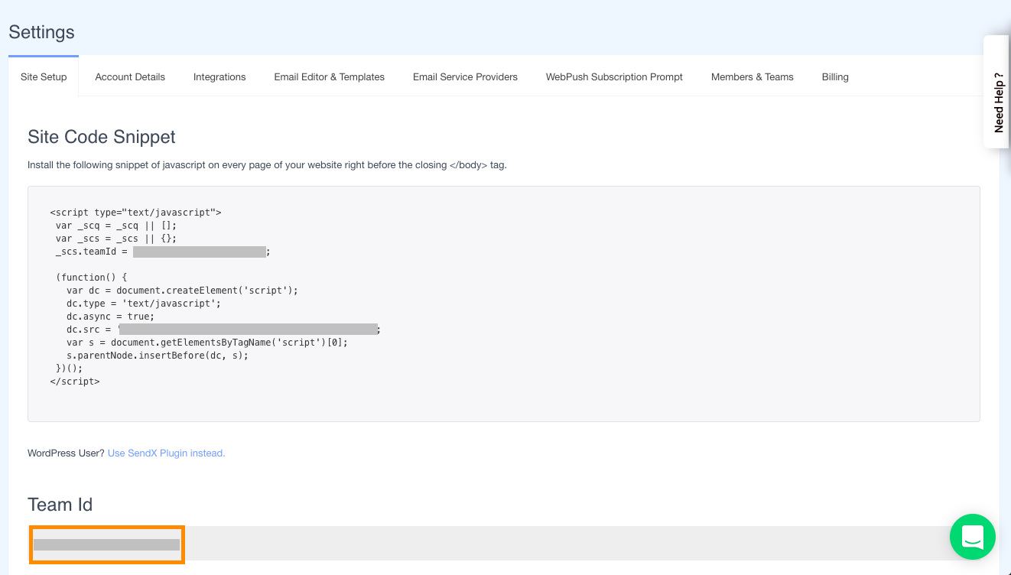This screenshot has height=575, width=1011.
Task: Click the 'var _scs = _scs || {};' line
Action: click(116, 239)
